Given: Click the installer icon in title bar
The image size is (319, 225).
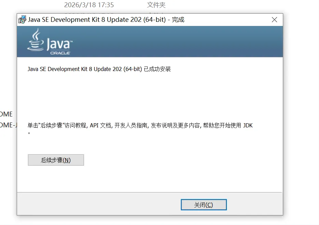Looking at the screenshot, I should coord(22,20).
